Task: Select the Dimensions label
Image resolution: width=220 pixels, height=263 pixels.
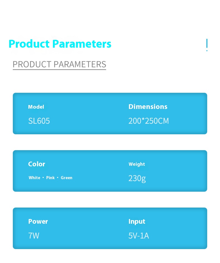Action: pos(148,107)
